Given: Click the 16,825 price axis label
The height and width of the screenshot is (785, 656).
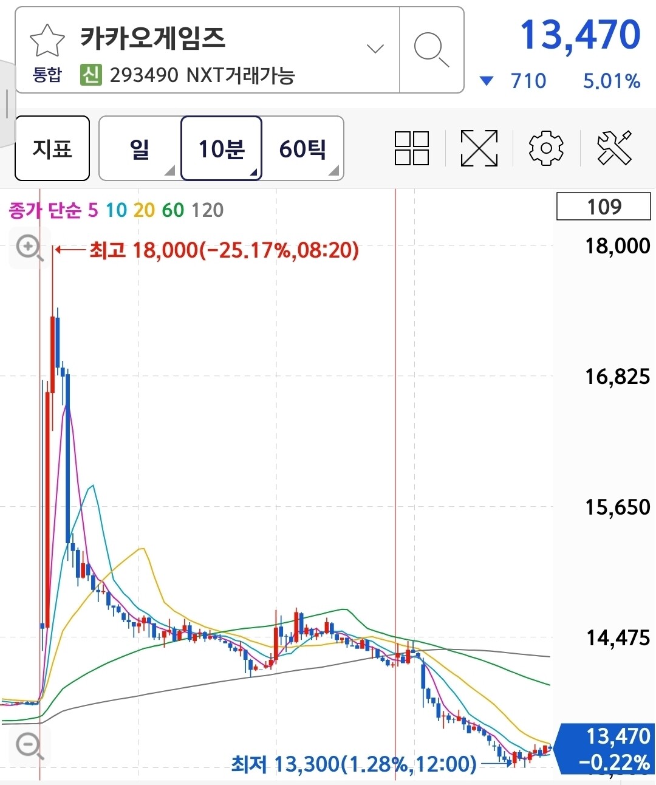Looking at the screenshot, I should point(617,377).
